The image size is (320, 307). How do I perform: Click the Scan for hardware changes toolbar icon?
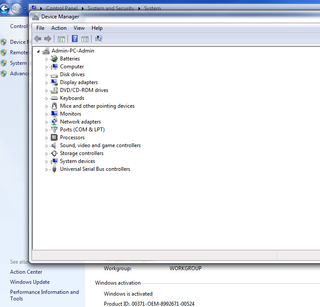[x=99, y=39]
